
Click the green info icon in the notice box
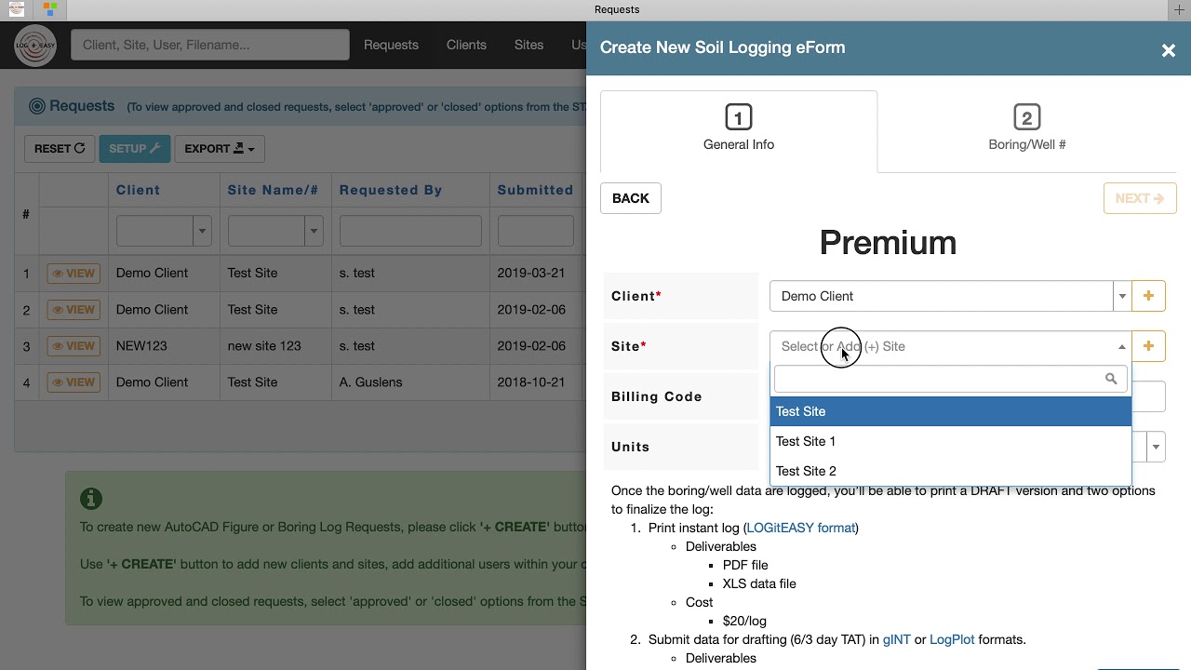(x=91, y=499)
